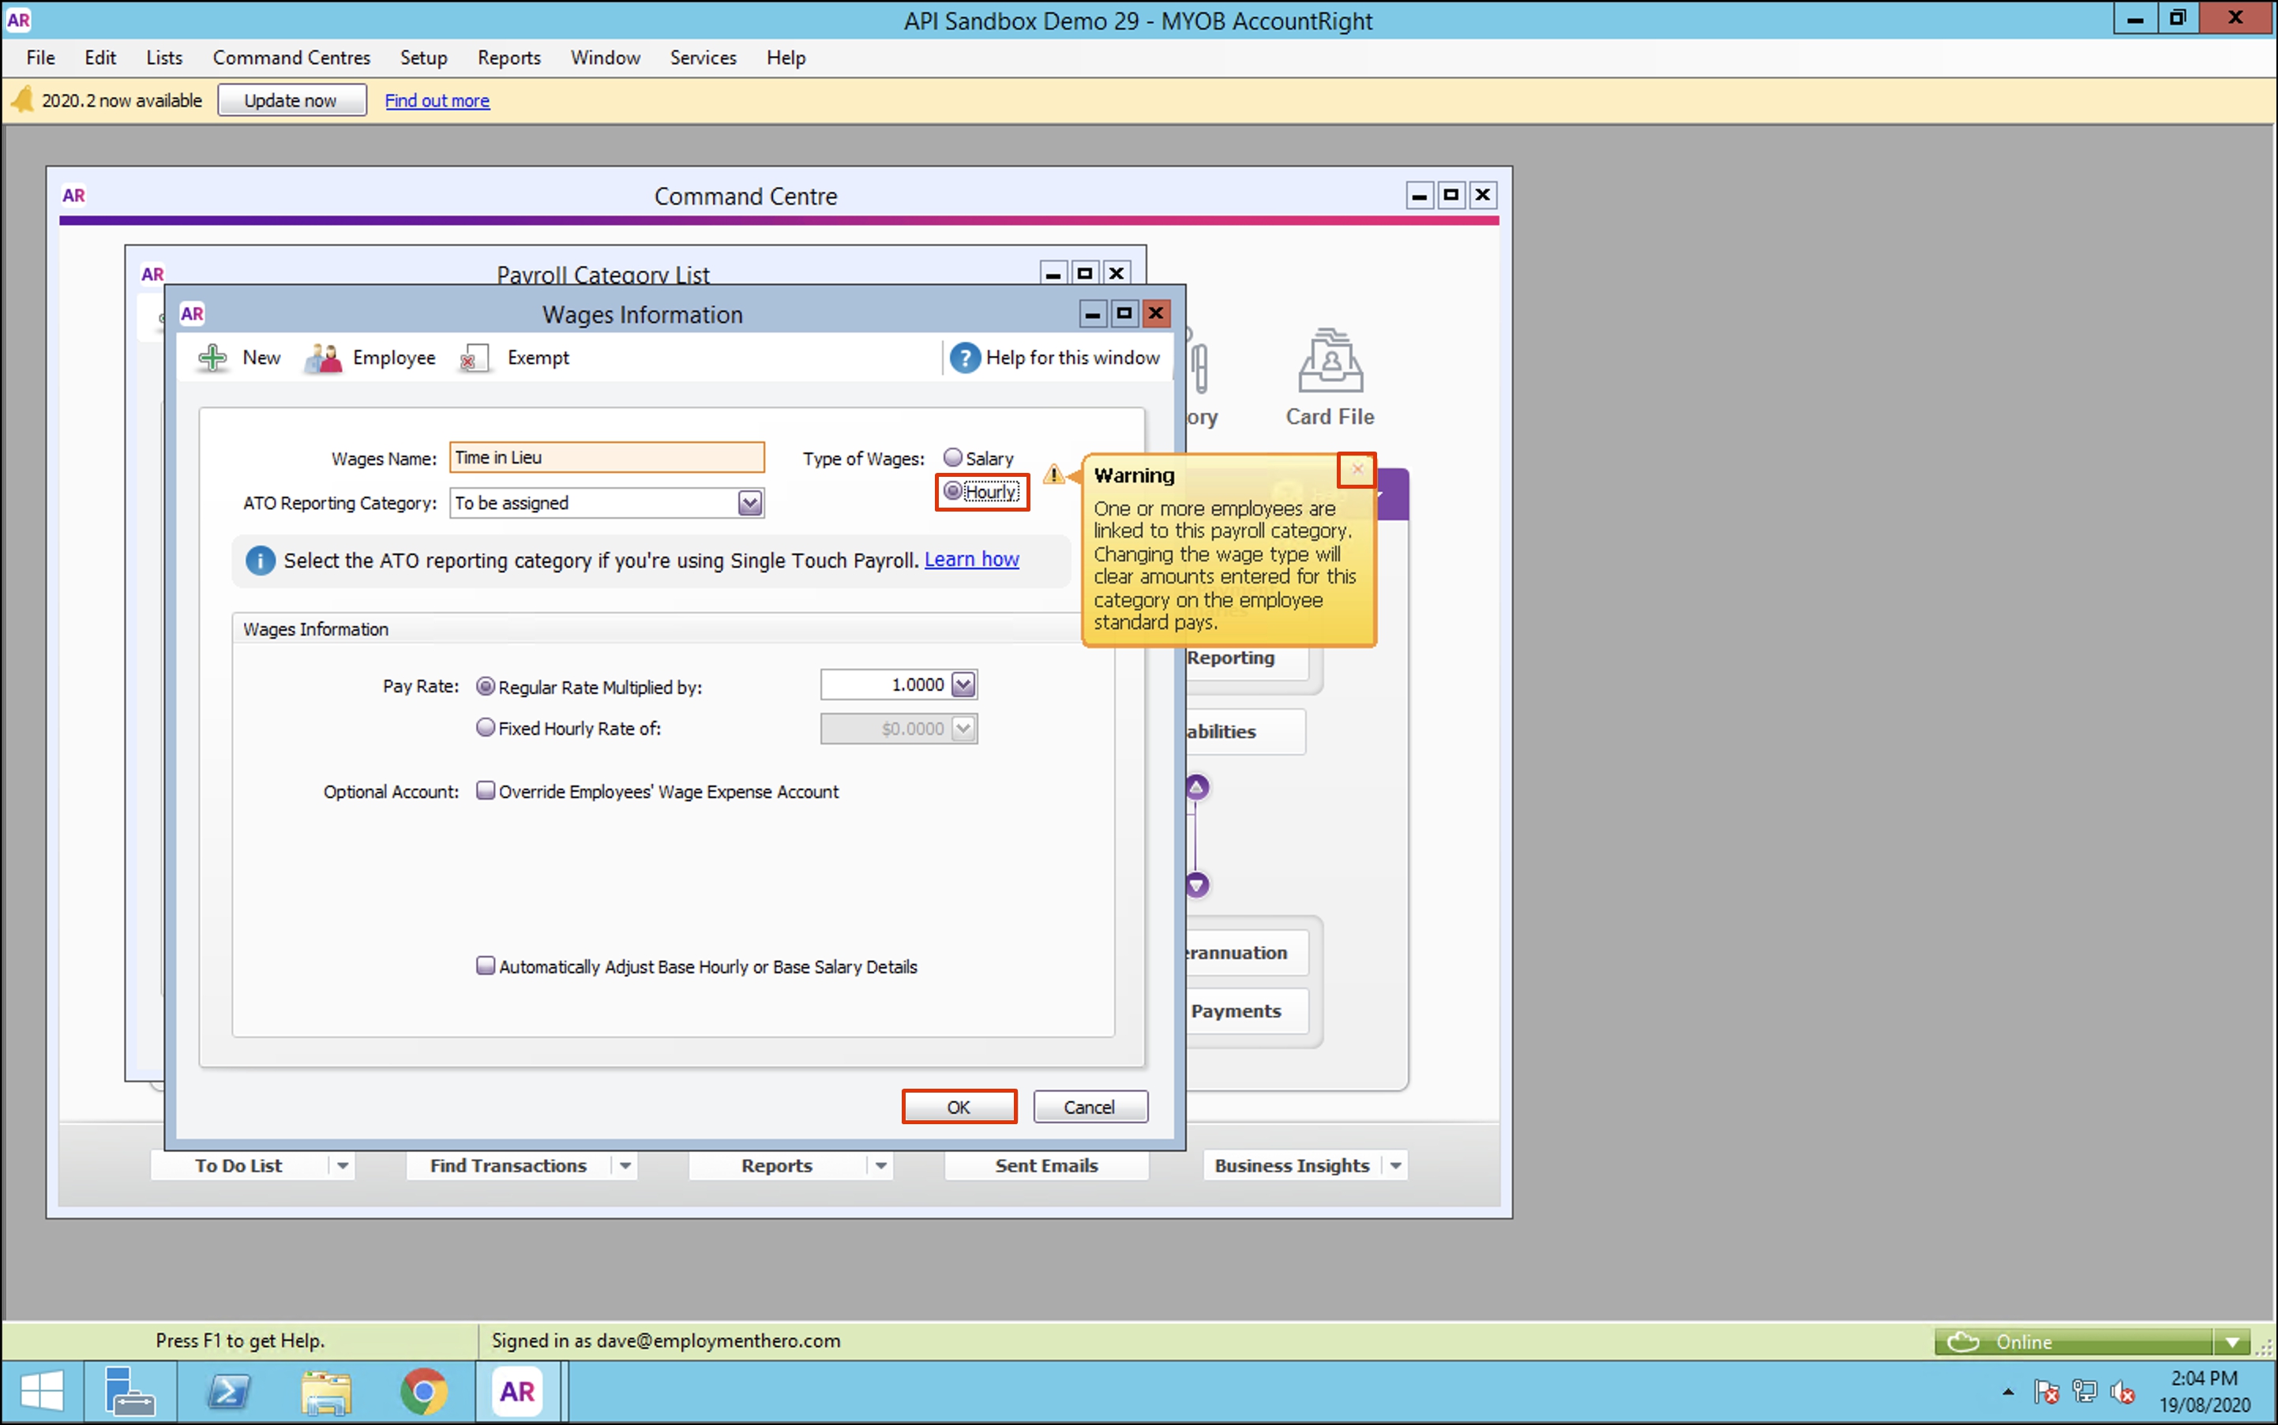Click the Wages Name field
Screen dimensions: 2278x1425
606,458
